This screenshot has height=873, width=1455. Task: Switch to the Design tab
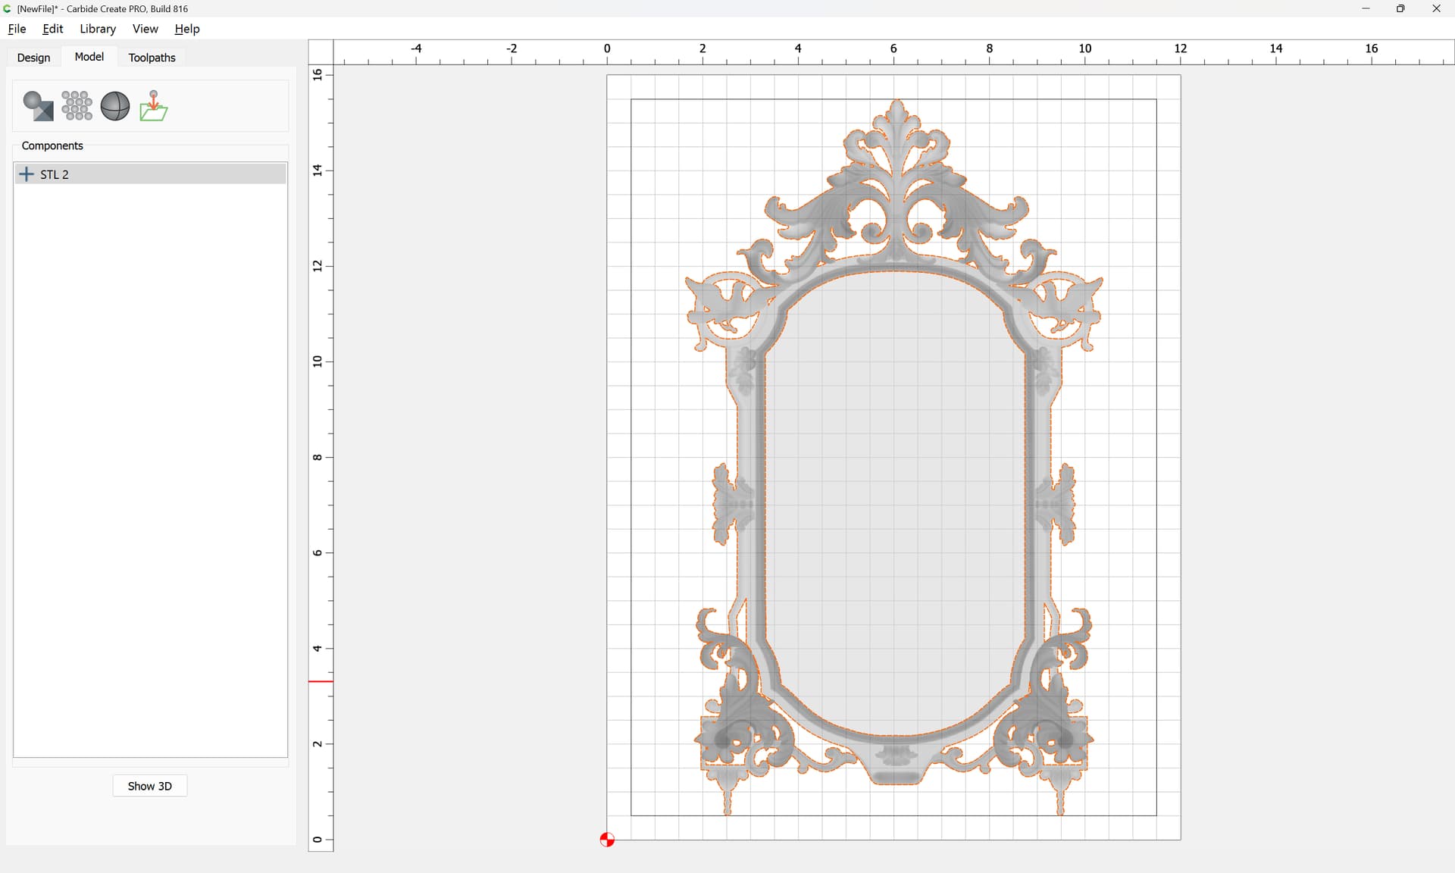(x=34, y=58)
